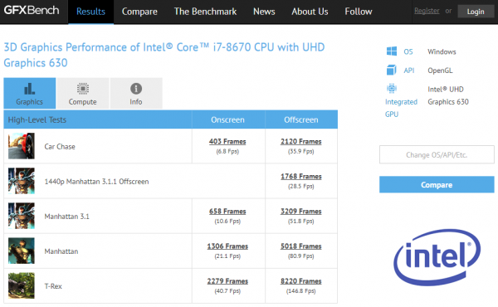The width and height of the screenshot is (498, 307).
Task: Open the Follow menu
Action: coord(359,12)
